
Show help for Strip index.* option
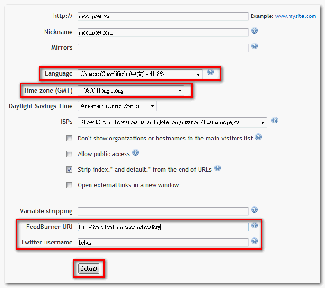217,168
